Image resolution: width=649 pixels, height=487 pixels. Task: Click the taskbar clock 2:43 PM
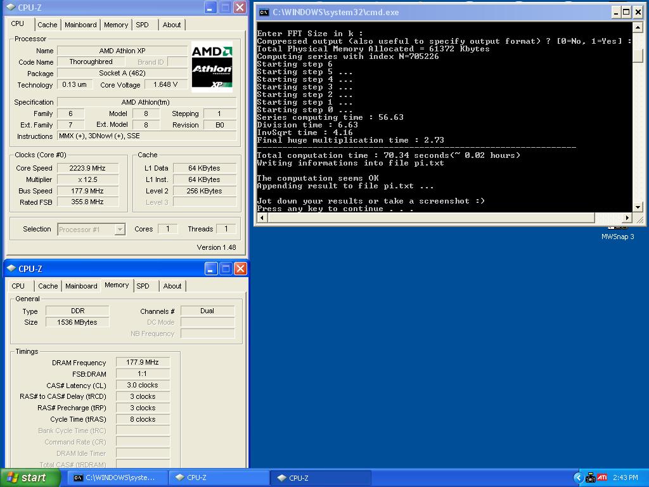click(x=626, y=477)
